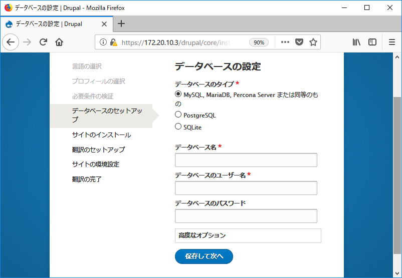Expand the 高度なオプション section
This screenshot has height=278, width=402.
(x=248, y=235)
